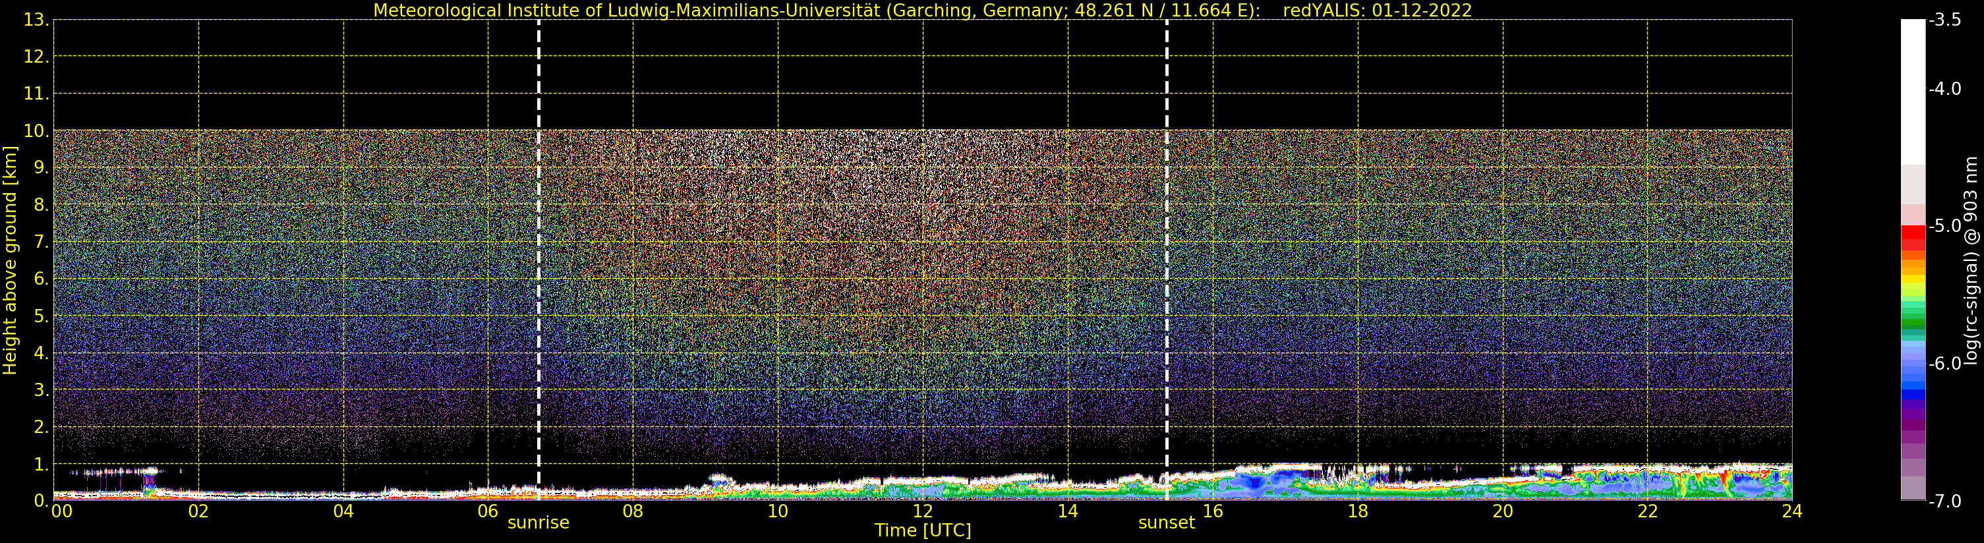Click the height-axis tick label '6.'
1984x543 pixels.
click(x=42, y=279)
